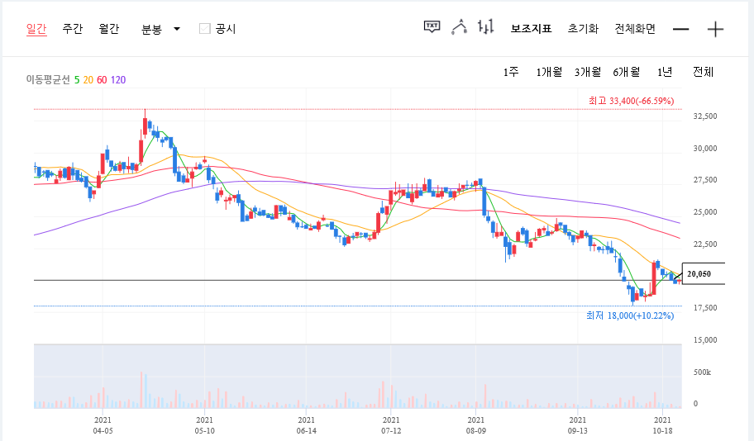Zoom out with the minus icon

pyautogui.click(x=681, y=29)
